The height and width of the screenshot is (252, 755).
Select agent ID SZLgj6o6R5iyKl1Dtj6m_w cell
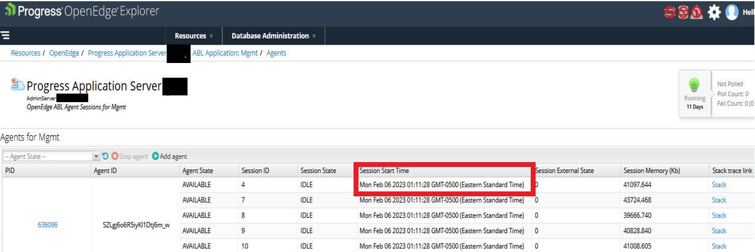(x=135, y=224)
